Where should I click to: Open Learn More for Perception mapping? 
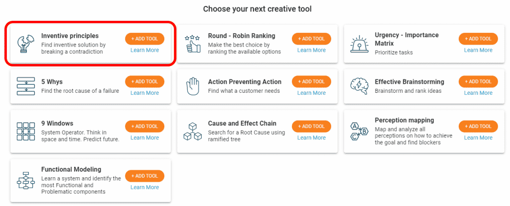(478, 137)
